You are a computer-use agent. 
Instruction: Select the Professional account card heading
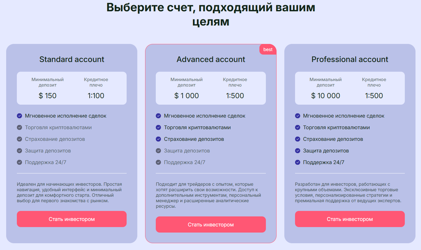click(x=350, y=59)
